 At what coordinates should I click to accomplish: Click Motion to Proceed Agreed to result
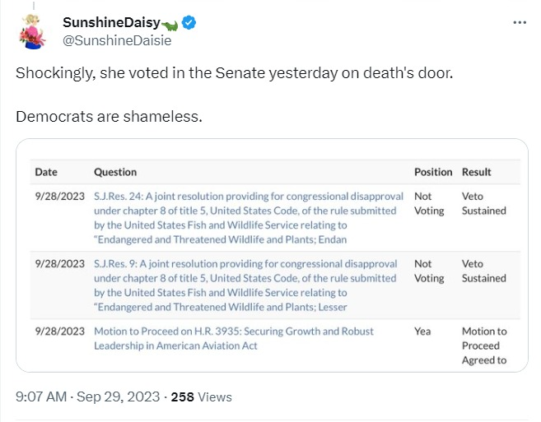click(x=484, y=345)
